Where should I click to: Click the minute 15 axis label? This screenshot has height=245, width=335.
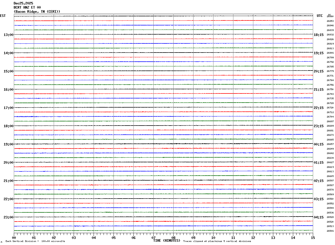click(x=313, y=238)
